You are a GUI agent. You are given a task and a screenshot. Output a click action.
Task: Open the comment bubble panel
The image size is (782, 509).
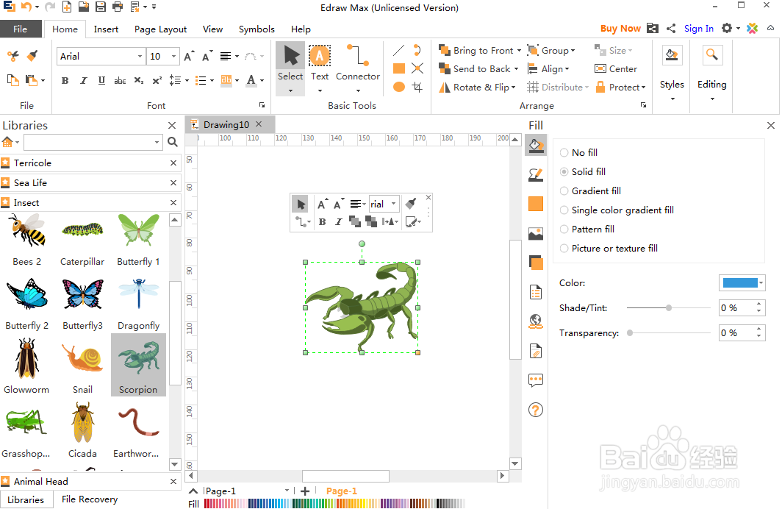coord(536,381)
